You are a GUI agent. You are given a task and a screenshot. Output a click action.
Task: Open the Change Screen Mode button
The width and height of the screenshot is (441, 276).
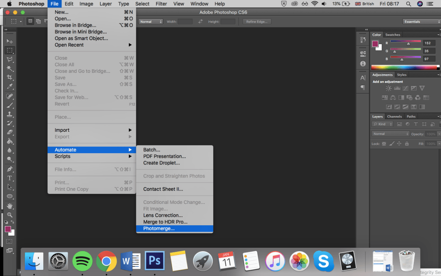coord(10,250)
